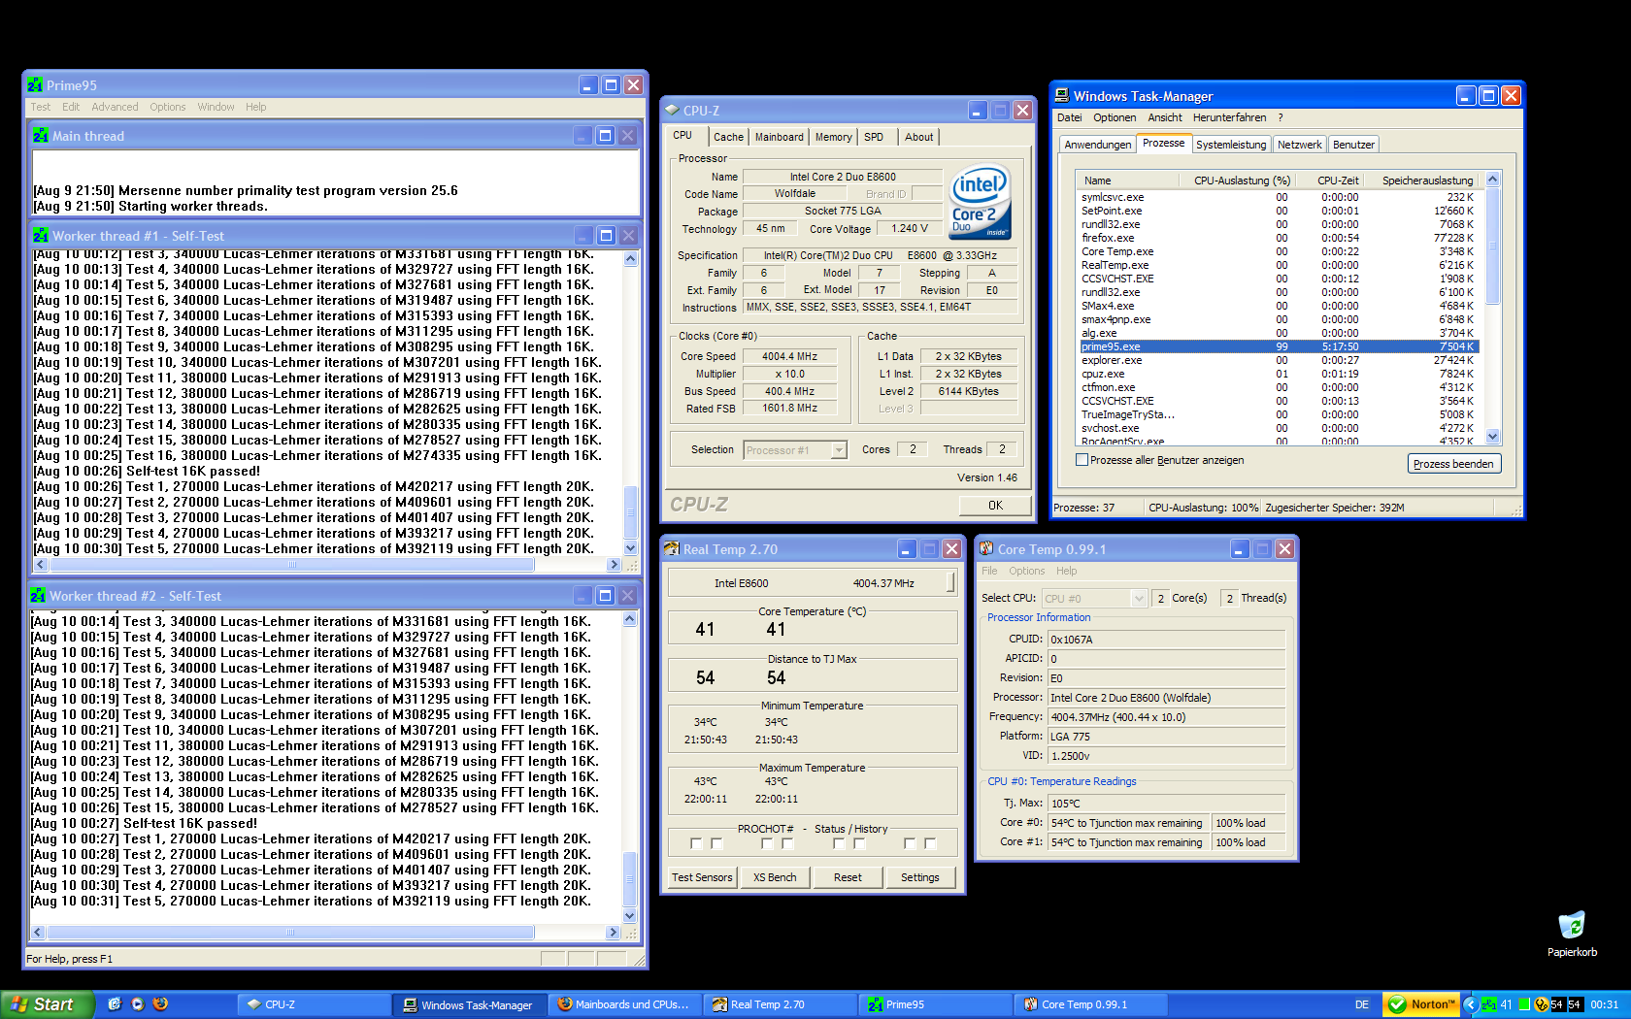Tick the leftmost PROCHOT# status checkbox
This screenshot has height=1019, width=1631.
tap(696, 843)
